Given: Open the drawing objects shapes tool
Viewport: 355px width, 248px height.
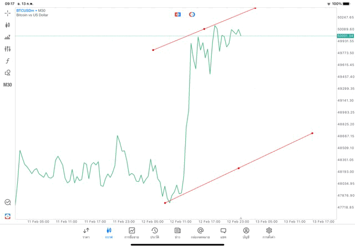Looking at the screenshot, I should pyautogui.click(x=8, y=73).
